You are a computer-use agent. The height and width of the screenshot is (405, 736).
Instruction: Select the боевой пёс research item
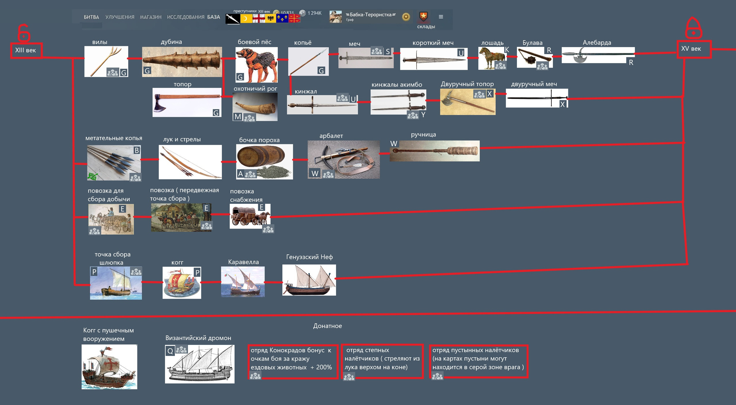click(256, 65)
